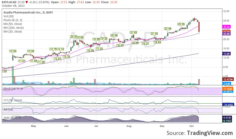236x139 pixels.
Task: Click the red 12.423M volume tag
Action: (x=228, y=79)
